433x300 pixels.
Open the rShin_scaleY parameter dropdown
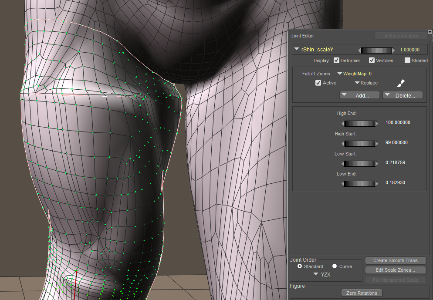click(297, 50)
